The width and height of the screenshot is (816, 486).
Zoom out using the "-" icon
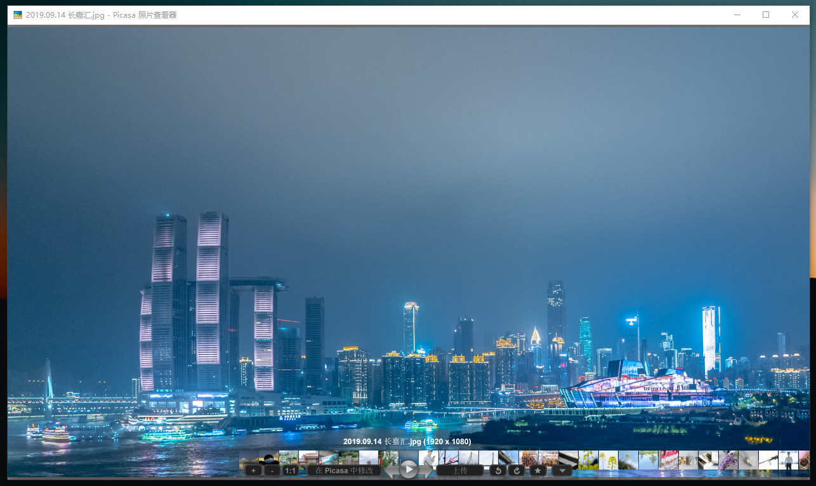(x=271, y=470)
